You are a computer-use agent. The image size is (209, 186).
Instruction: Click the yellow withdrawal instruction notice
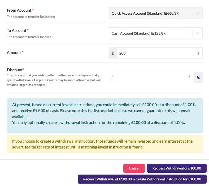pyautogui.click(x=104, y=144)
